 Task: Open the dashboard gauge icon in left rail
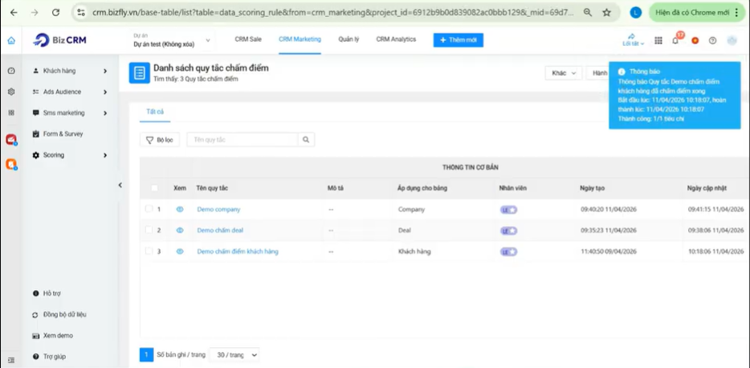click(11, 71)
